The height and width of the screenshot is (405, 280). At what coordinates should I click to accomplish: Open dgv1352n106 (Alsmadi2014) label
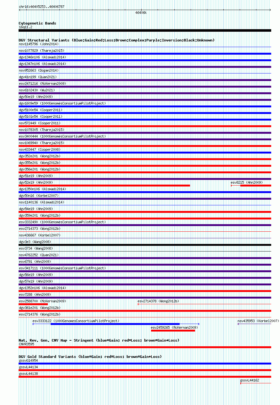[42, 288]
